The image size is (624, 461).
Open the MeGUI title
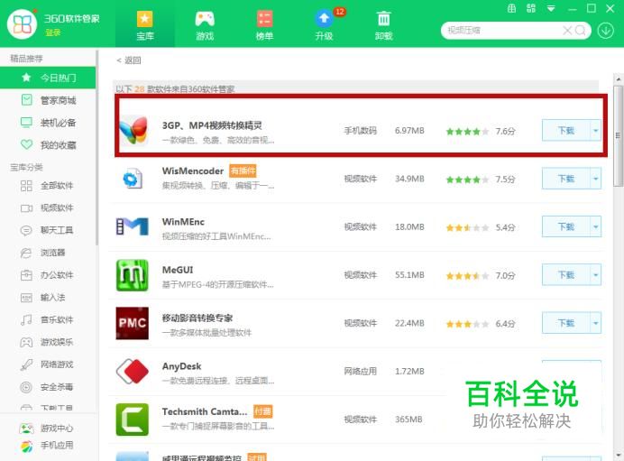tap(178, 270)
